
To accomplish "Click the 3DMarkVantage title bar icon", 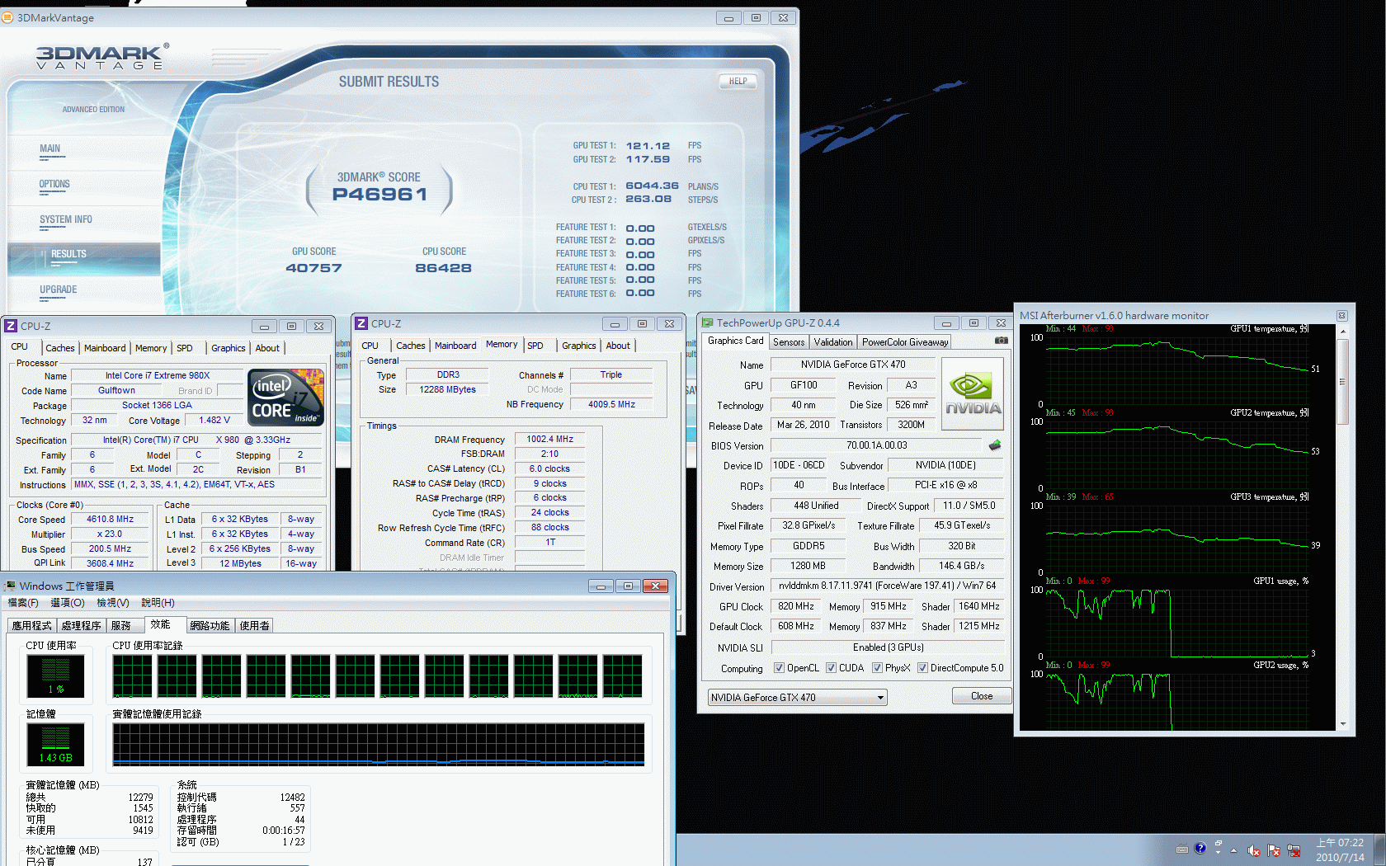I will [x=7, y=17].
